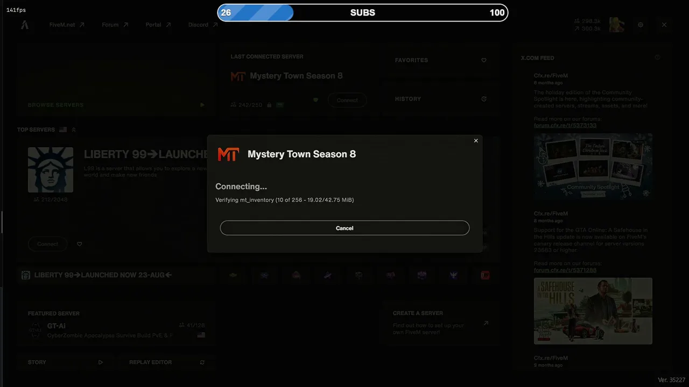Open the FiveM.net link

coord(67,25)
